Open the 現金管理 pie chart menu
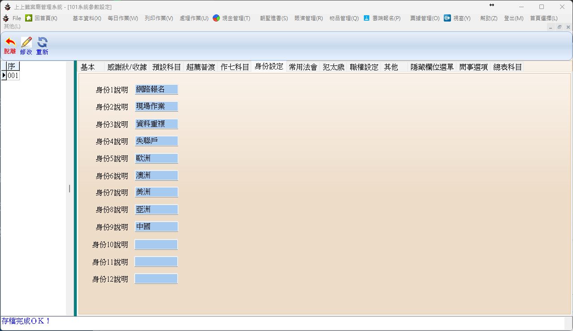This screenshot has height=331, width=573. pos(216,18)
